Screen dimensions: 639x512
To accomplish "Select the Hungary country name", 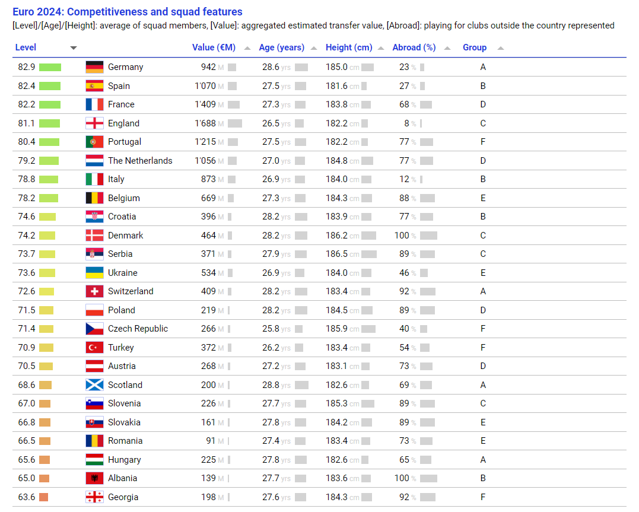I will point(124,459).
